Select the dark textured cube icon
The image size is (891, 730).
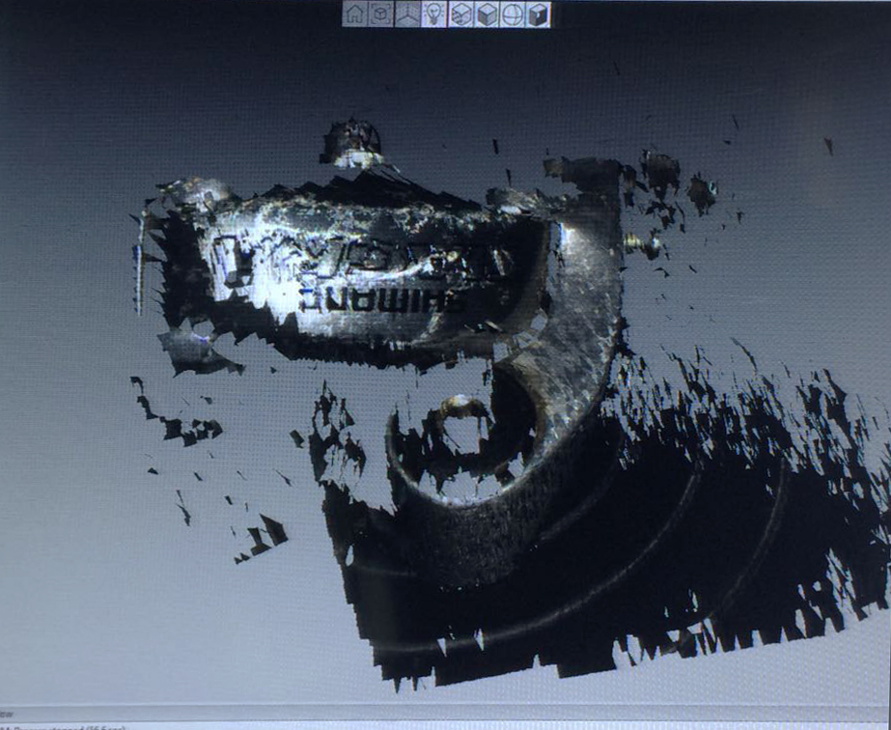click(x=538, y=14)
